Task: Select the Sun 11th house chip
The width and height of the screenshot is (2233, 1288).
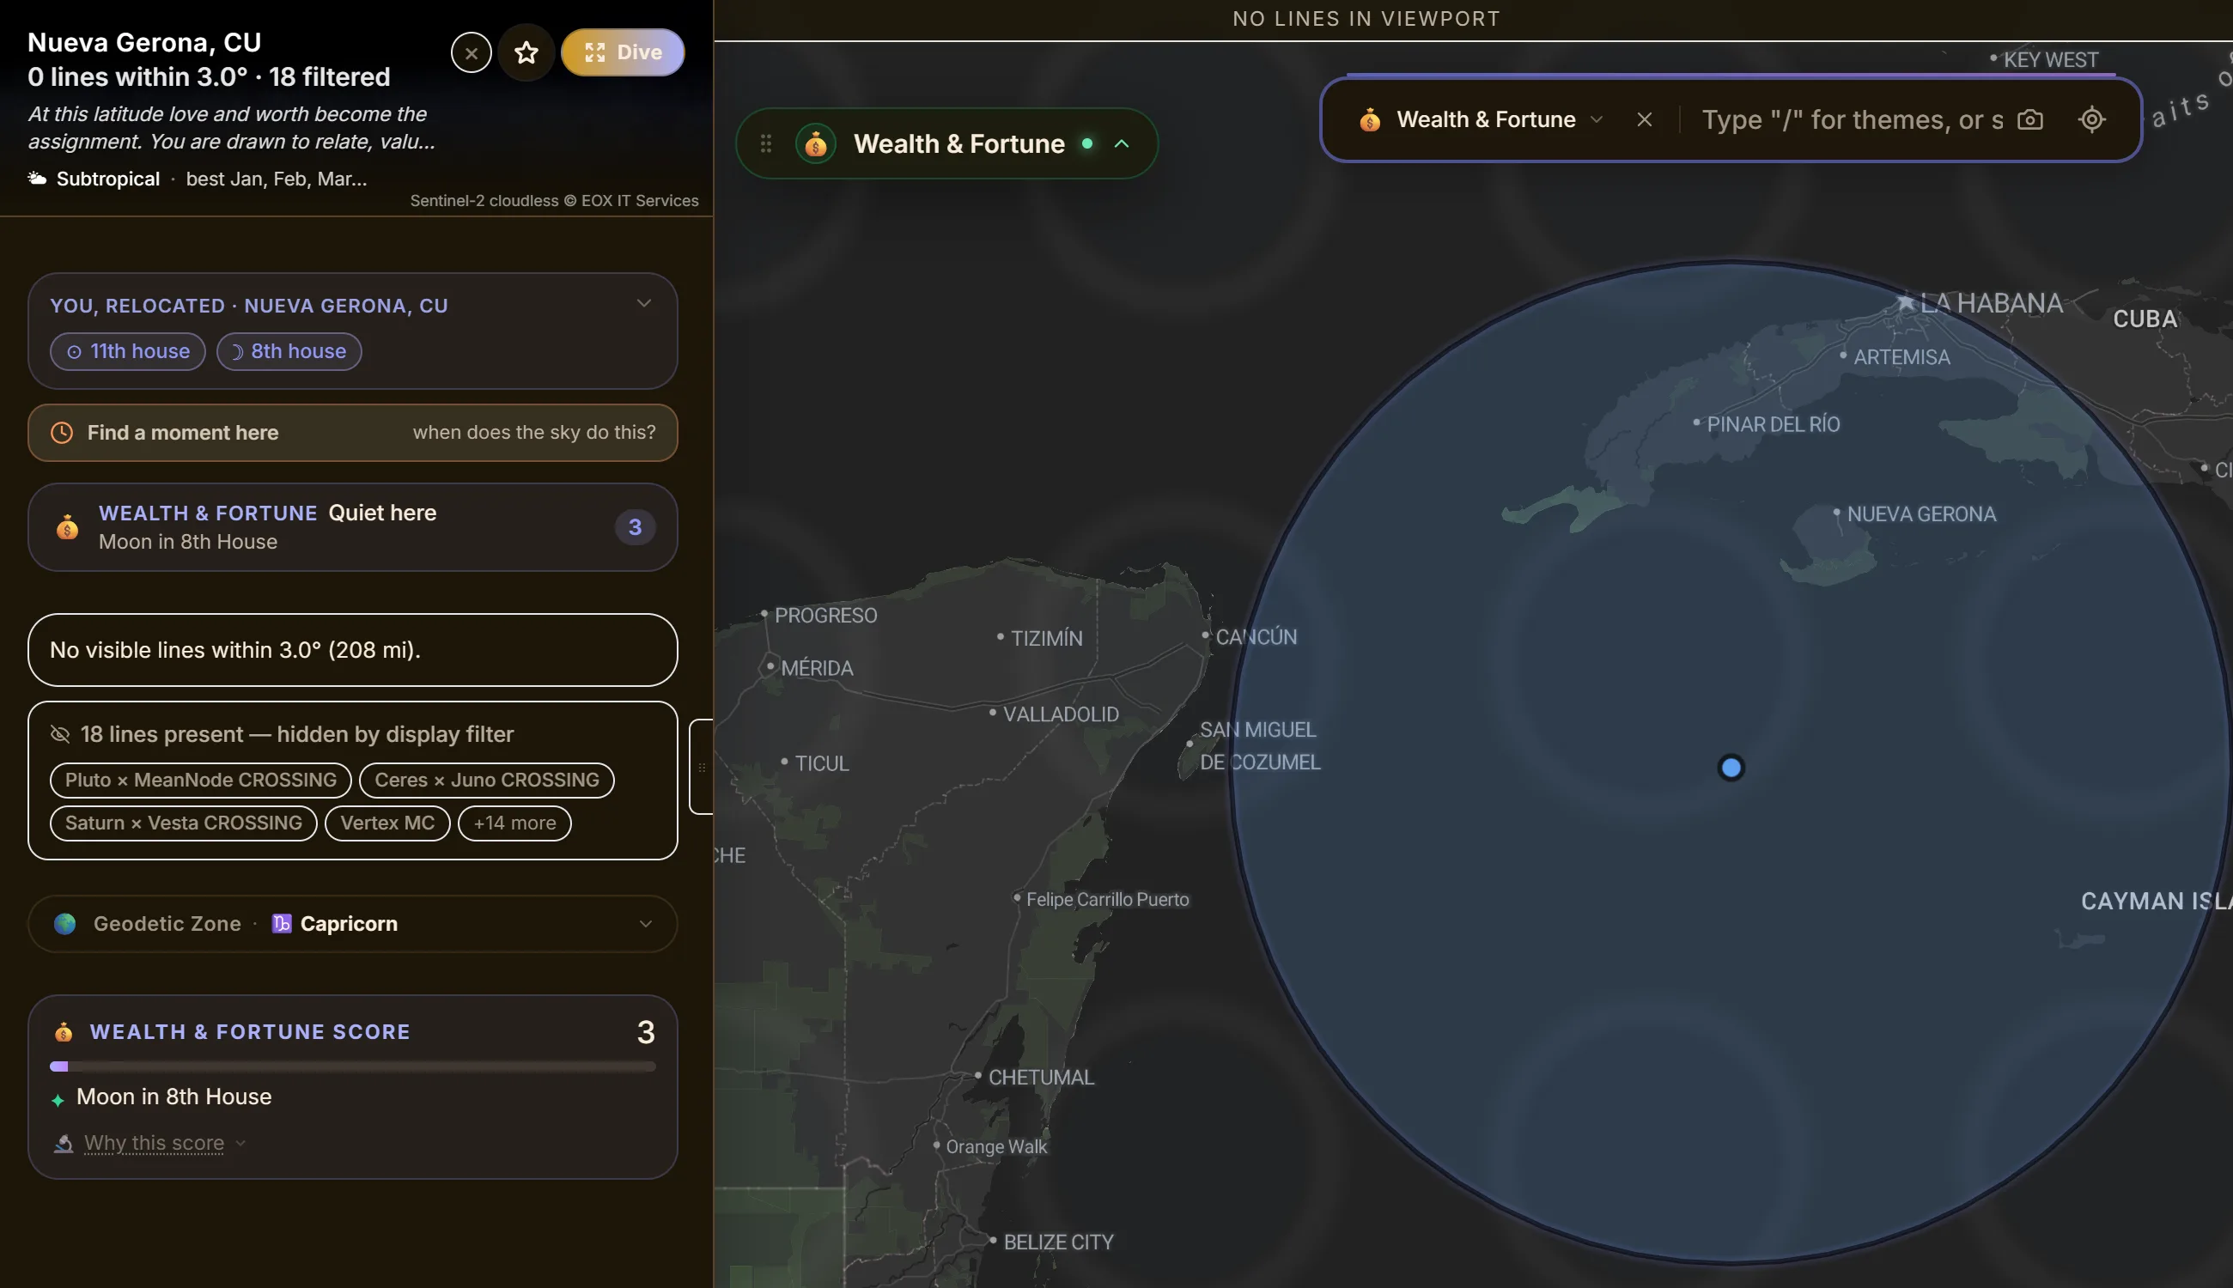Action: pyautogui.click(x=128, y=351)
